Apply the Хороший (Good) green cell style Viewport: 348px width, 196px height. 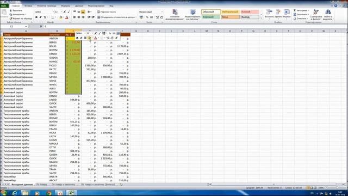pos(211,17)
